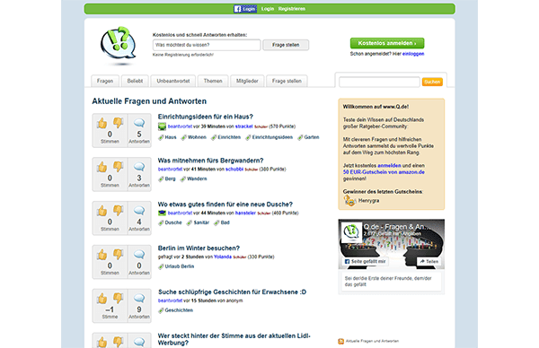
Task: Thumbs up 'Berlin im Winter besuchen?'
Action: (102, 255)
